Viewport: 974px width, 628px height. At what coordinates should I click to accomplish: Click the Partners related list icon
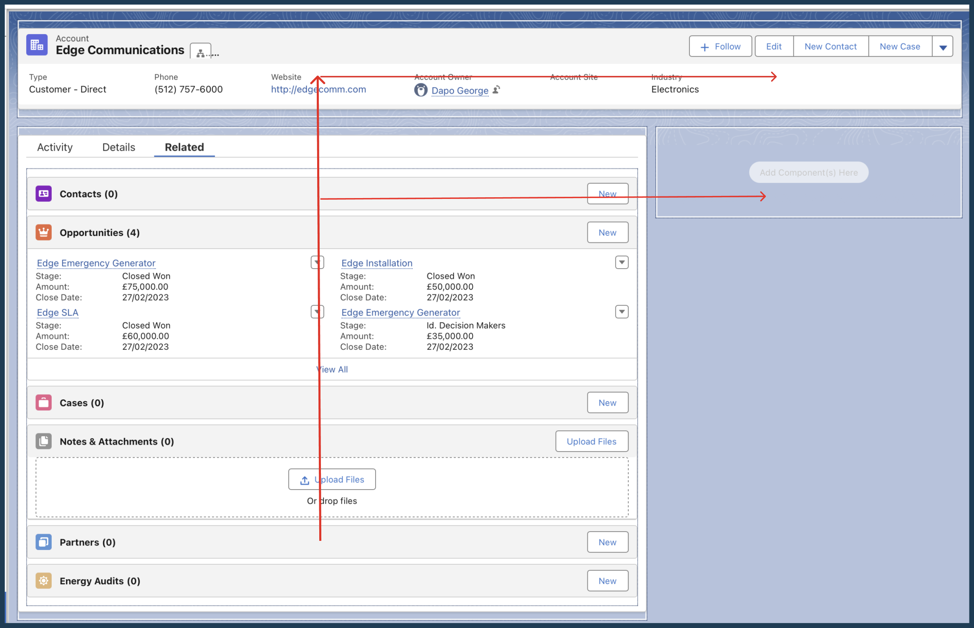[x=43, y=542]
